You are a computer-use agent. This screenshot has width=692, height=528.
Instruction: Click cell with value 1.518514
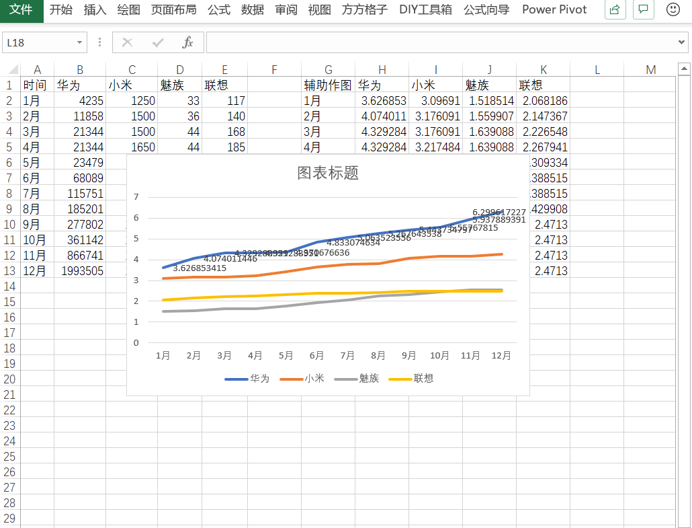[x=489, y=100]
